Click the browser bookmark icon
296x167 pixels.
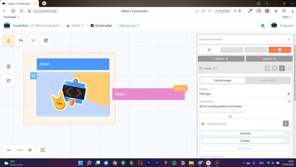pyautogui.click(x=240, y=11)
